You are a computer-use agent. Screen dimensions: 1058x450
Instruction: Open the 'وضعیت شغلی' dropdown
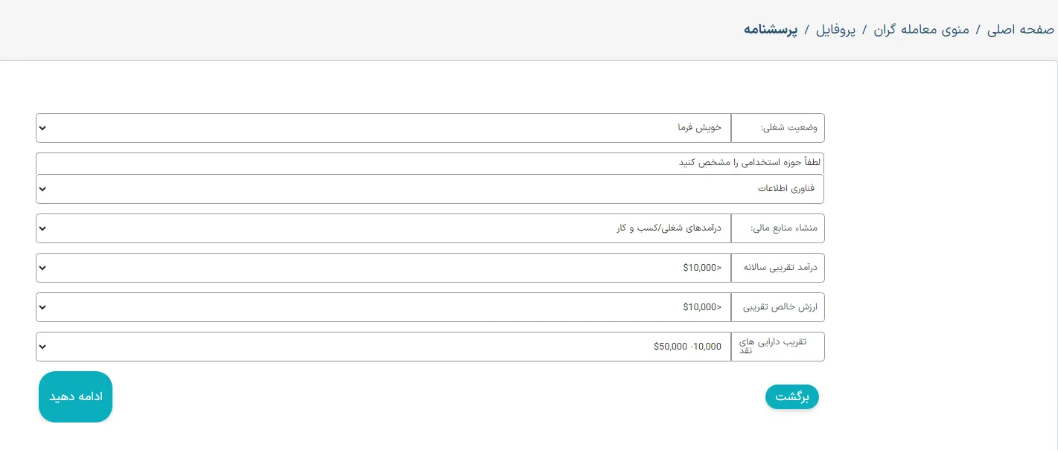pyautogui.click(x=383, y=128)
